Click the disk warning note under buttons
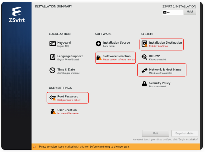 (x=165, y=139)
